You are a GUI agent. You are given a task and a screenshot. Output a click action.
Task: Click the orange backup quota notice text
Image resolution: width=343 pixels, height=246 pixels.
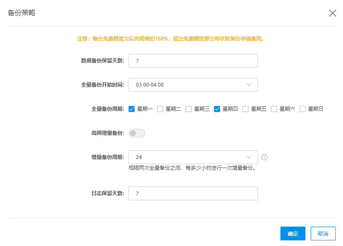(x=170, y=39)
